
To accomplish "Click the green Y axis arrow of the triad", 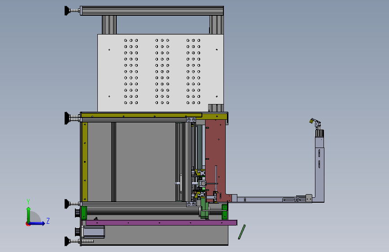I will (29, 214).
